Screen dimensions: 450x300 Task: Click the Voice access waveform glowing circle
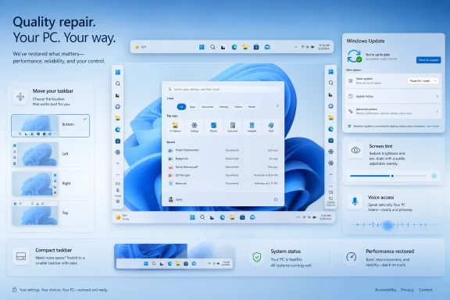pos(387,225)
